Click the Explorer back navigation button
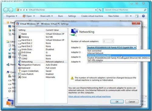The width and height of the screenshot is (152, 111). click(x=6, y=10)
